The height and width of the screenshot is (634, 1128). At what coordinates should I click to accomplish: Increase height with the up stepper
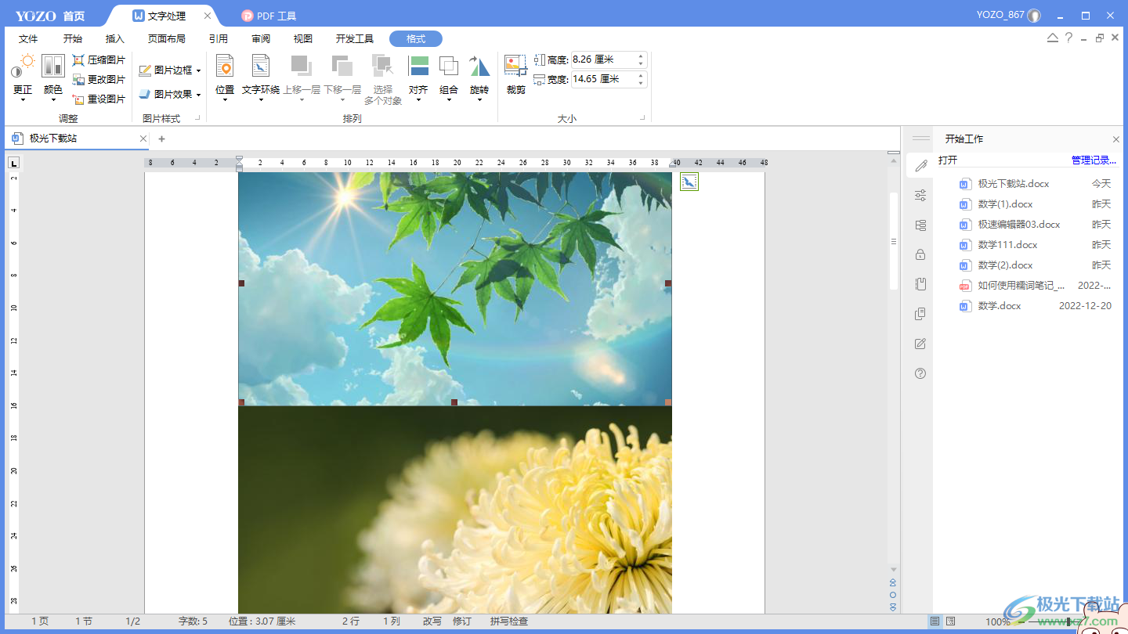pyautogui.click(x=642, y=56)
